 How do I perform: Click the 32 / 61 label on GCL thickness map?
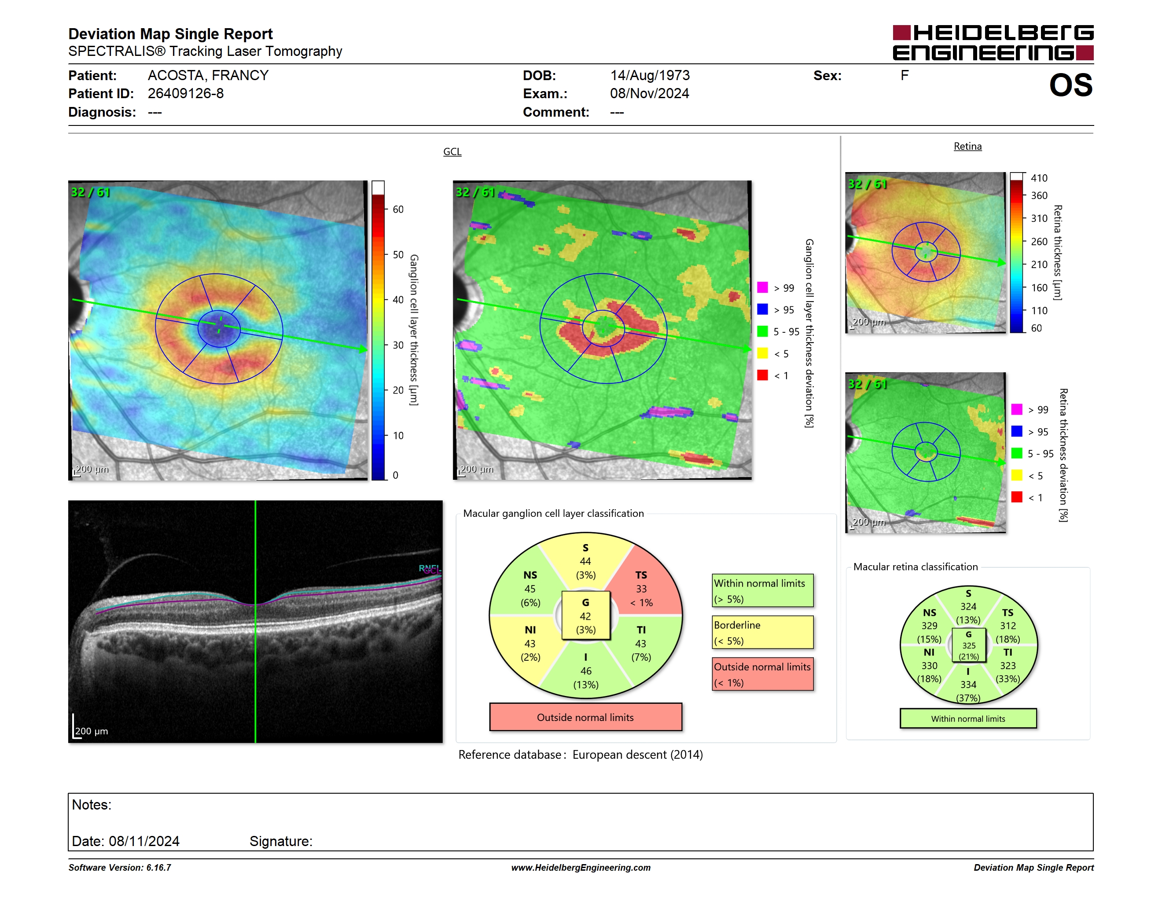point(90,192)
